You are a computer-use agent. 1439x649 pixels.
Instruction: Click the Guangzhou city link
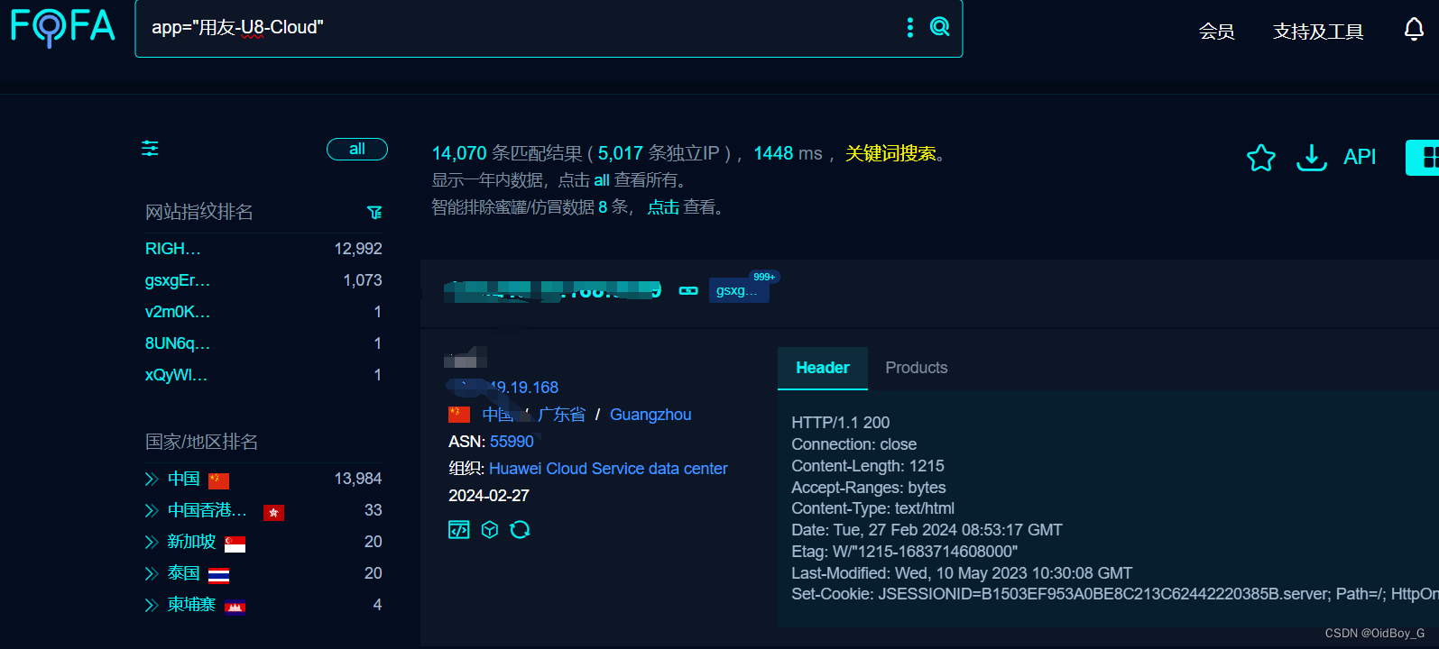(x=650, y=415)
